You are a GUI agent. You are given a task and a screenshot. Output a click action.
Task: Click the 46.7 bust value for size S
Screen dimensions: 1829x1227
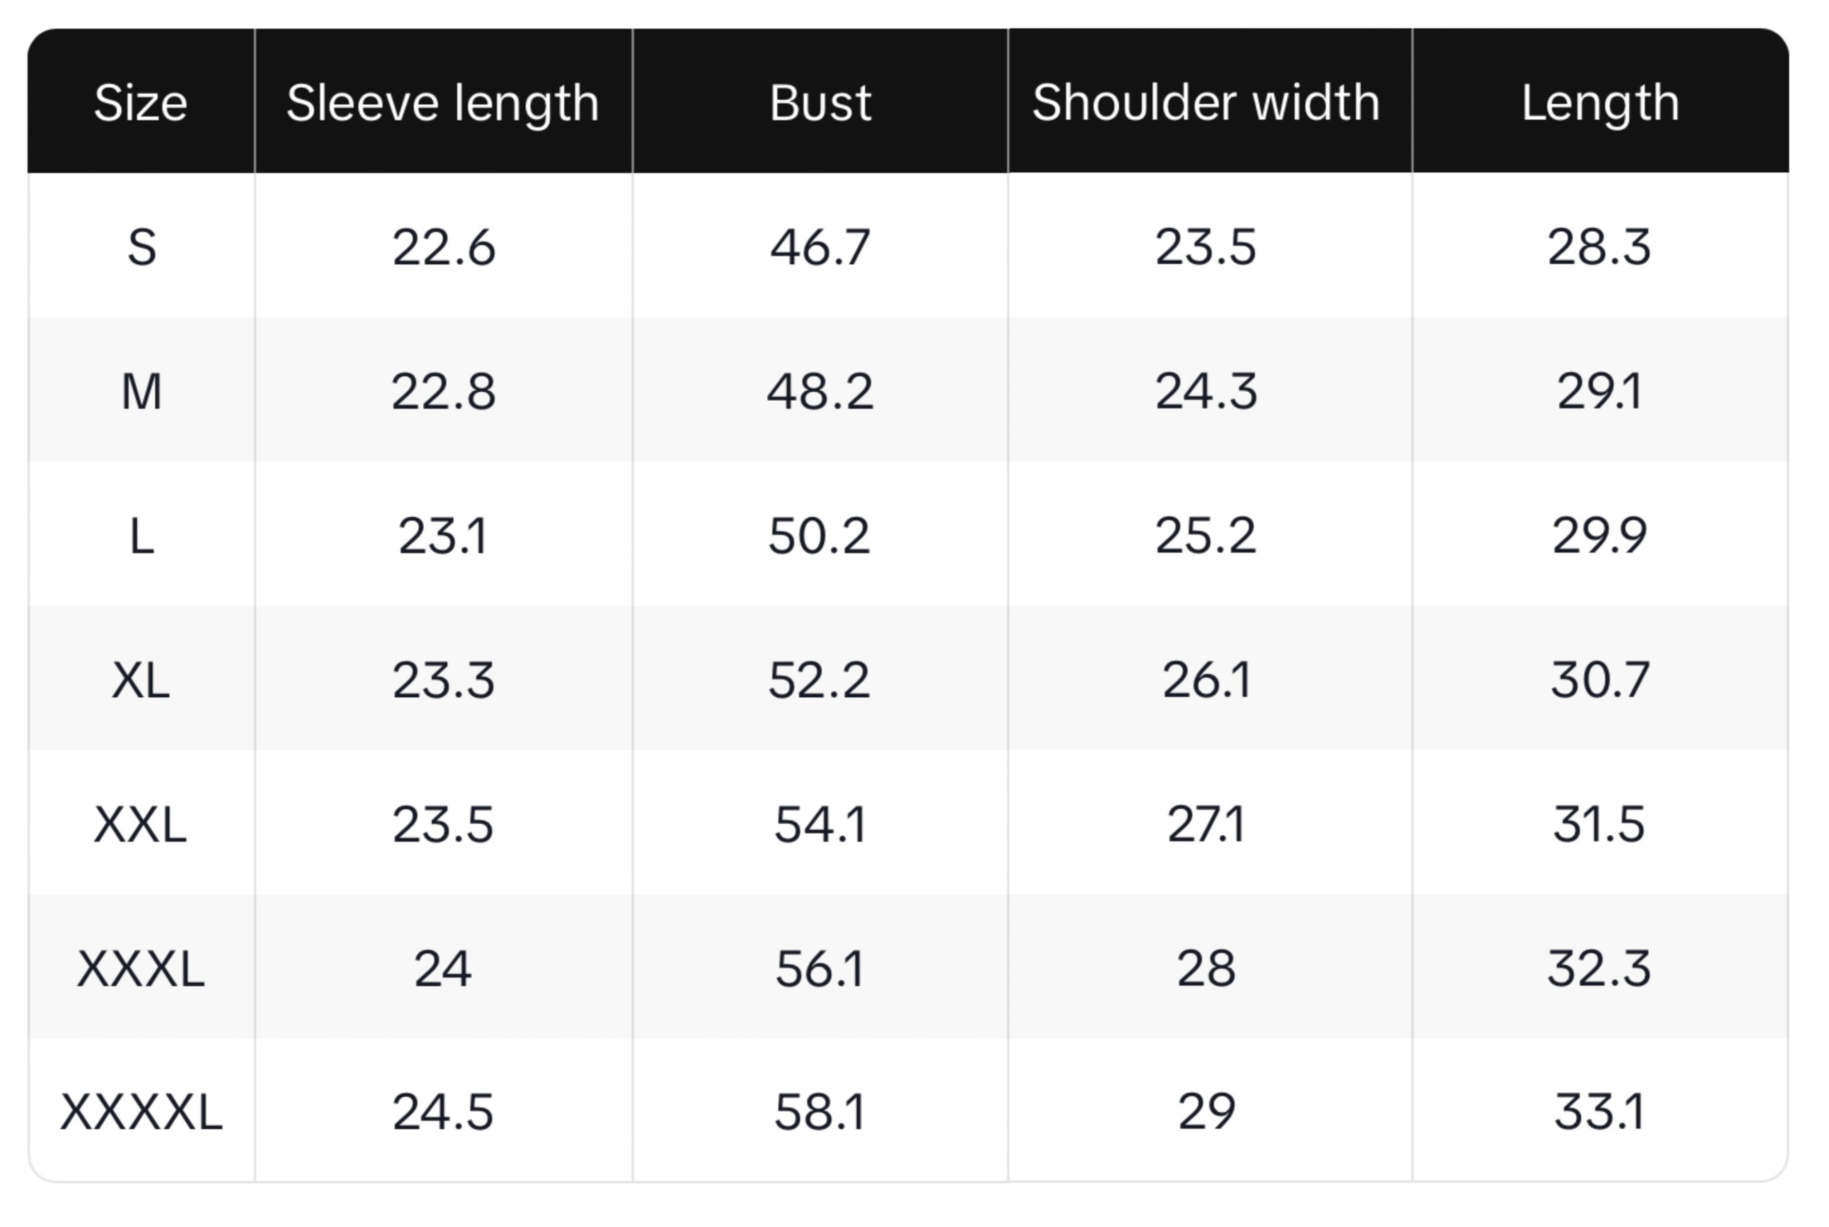(820, 247)
